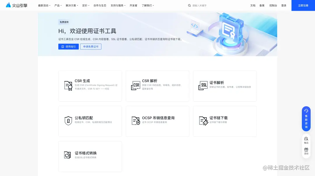Select the 开发者 menu item
This screenshot has width=315, height=176.
click(x=133, y=5)
